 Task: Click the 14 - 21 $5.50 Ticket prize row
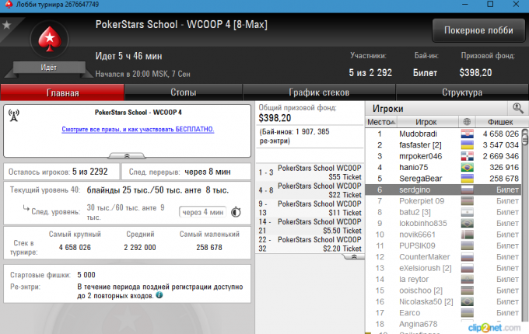tap(310, 226)
